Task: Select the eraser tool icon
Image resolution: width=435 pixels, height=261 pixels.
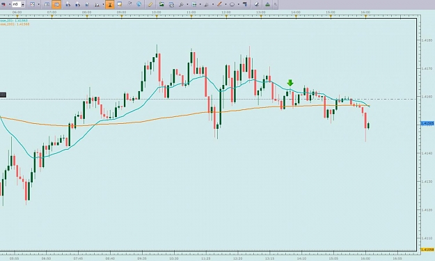Action: (257, 4)
